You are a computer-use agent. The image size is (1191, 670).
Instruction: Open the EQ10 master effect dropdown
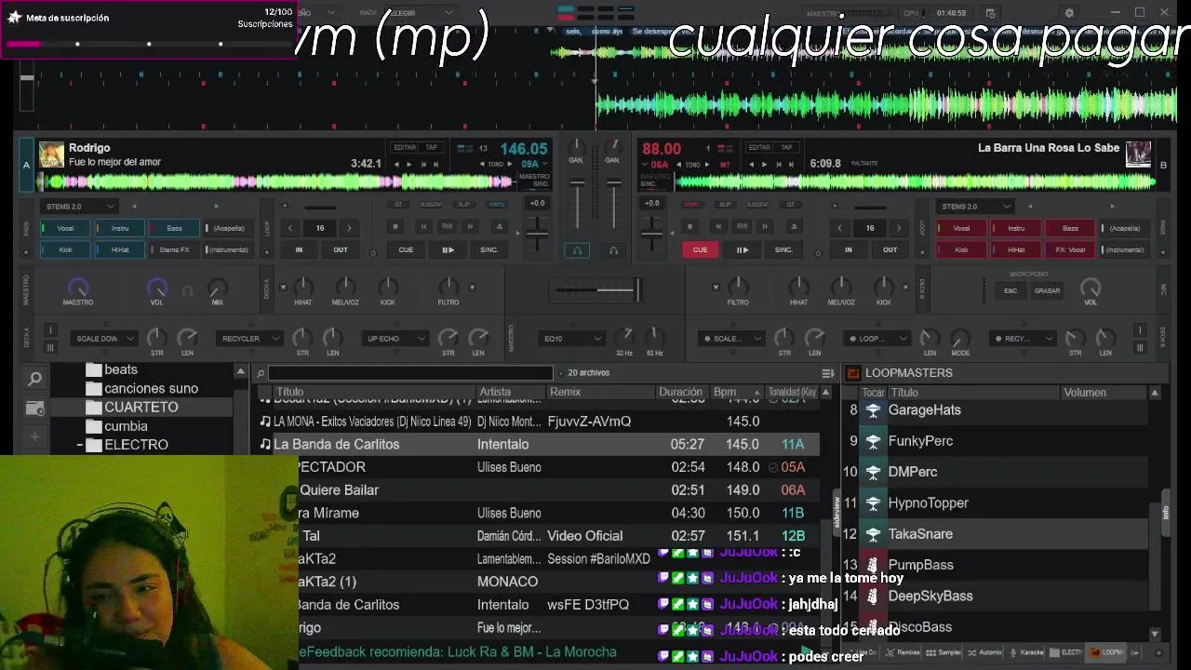click(570, 339)
